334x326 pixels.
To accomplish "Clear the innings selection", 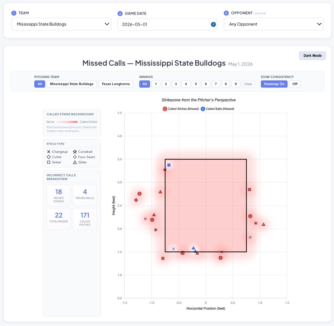I will click(x=248, y=84).
